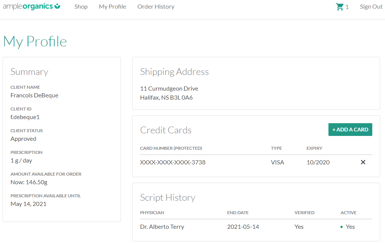Open Order History from the navbar
Viewport: 385px width, 243px height.
point(156,7)
